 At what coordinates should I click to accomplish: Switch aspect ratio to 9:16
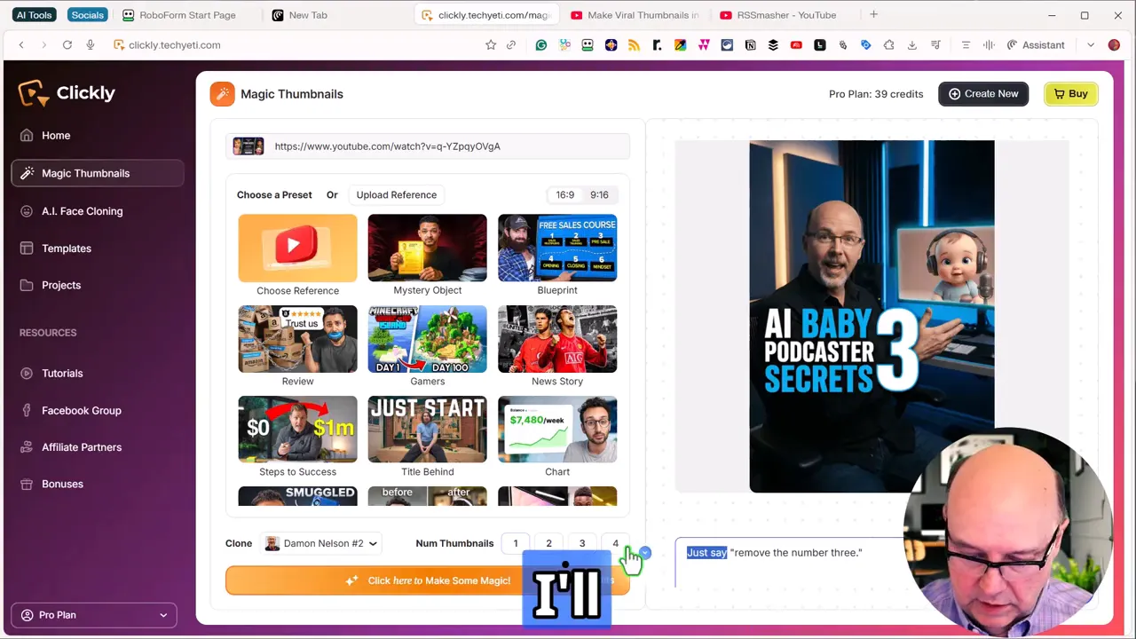click(x=598, y=194)
